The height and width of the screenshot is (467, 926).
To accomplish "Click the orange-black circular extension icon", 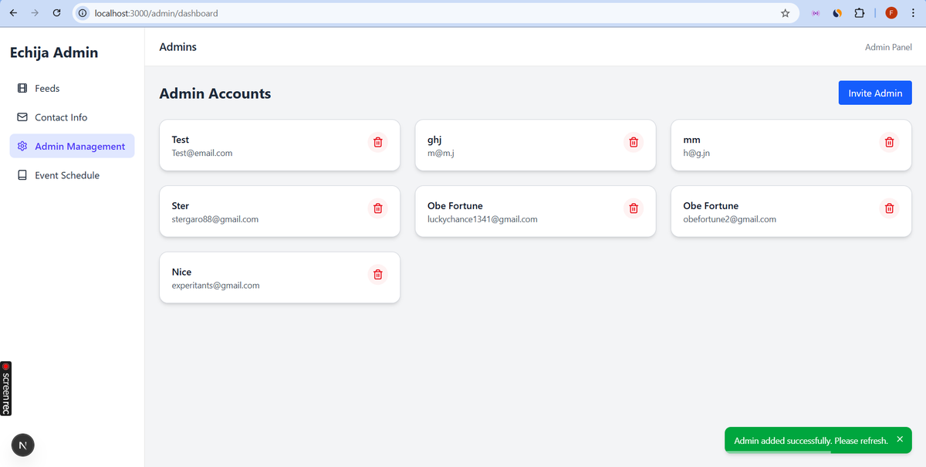I will (837, 13).
